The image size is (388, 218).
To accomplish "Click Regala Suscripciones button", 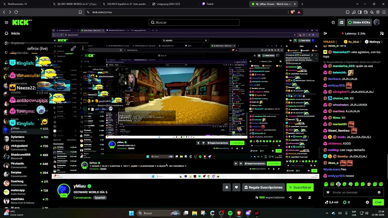I will 263,187.
